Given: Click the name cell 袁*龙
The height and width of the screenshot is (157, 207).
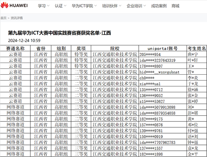Looking at the screenshot, I should (x=197, y=148).
